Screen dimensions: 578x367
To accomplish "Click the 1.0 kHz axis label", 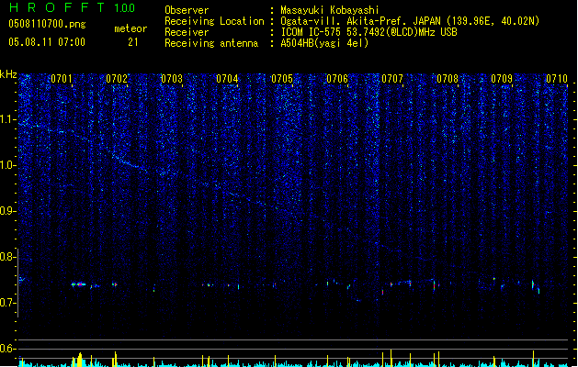I will pos(7,165).
